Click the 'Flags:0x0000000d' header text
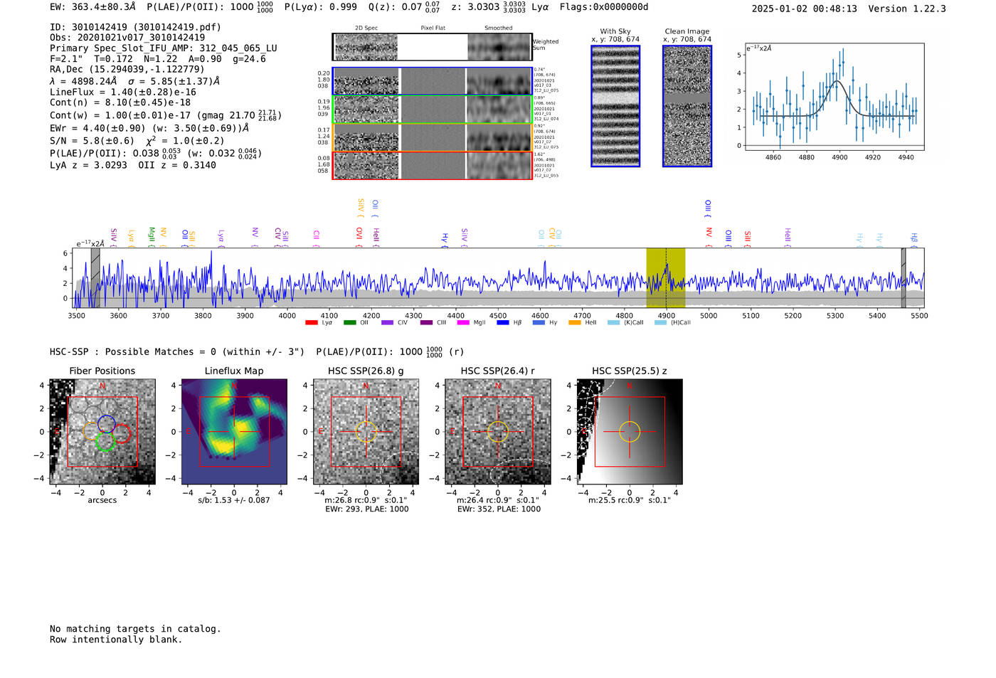This screenshot has height=678, width=996. pos(604,6)
